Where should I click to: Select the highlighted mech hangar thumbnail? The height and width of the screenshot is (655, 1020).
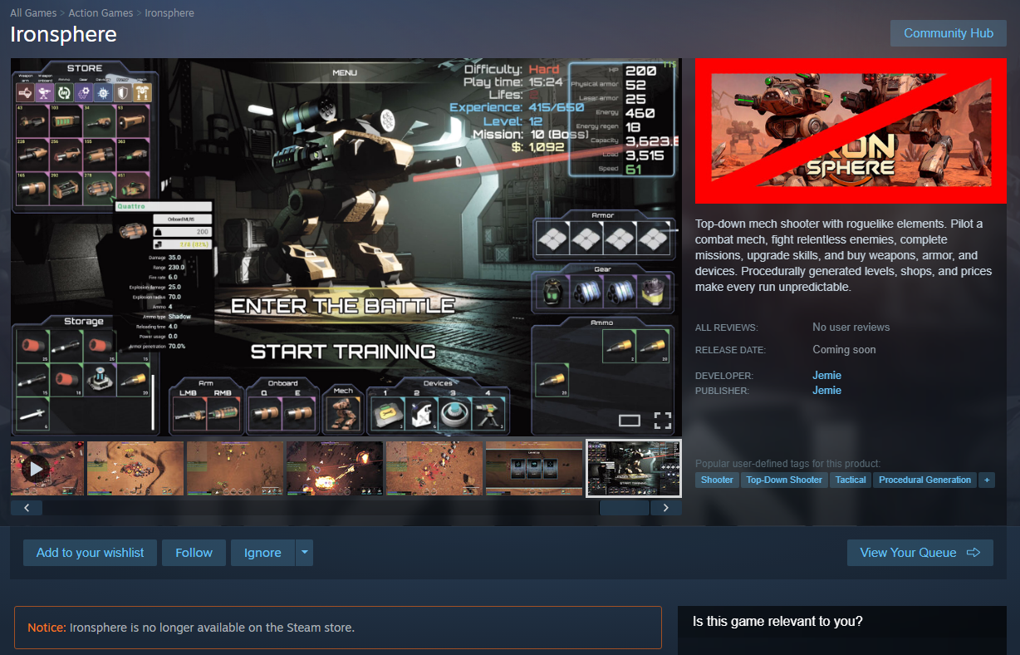tap(634, 469)
